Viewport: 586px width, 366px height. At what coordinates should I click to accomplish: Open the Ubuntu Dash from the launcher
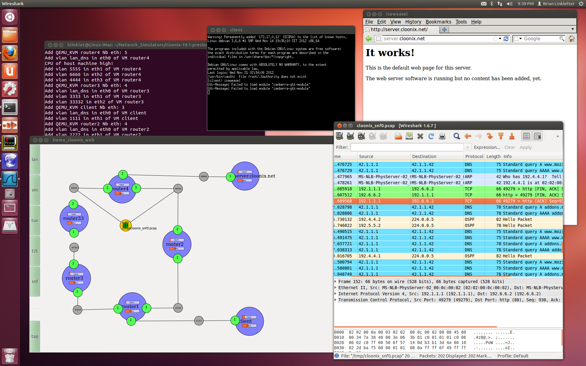click(x=10, y=17)
